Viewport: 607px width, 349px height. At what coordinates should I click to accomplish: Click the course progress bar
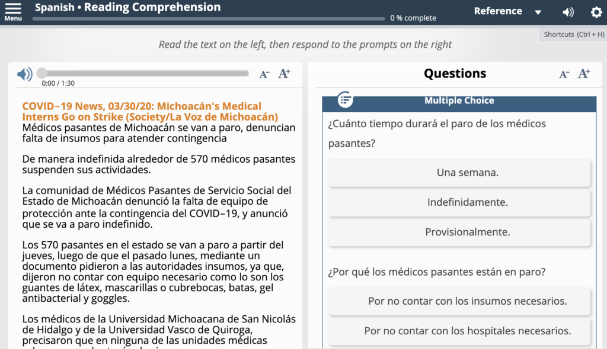pyautogui.click(x=208, y=19)
